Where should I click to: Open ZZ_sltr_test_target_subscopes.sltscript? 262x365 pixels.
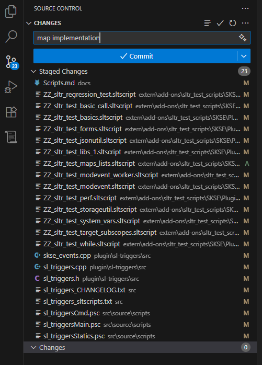pyautogui.click(x=100, y=233)
